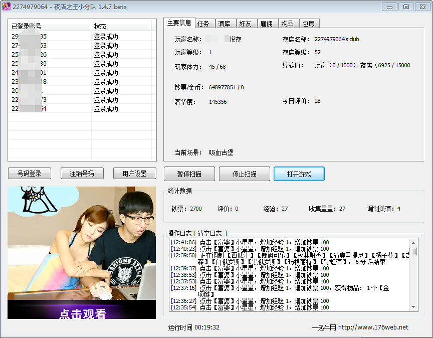The width and height of the screenshot is (433, 338).
Task: Click the 注销号码 logout button
Action: (x=83, y=173)
